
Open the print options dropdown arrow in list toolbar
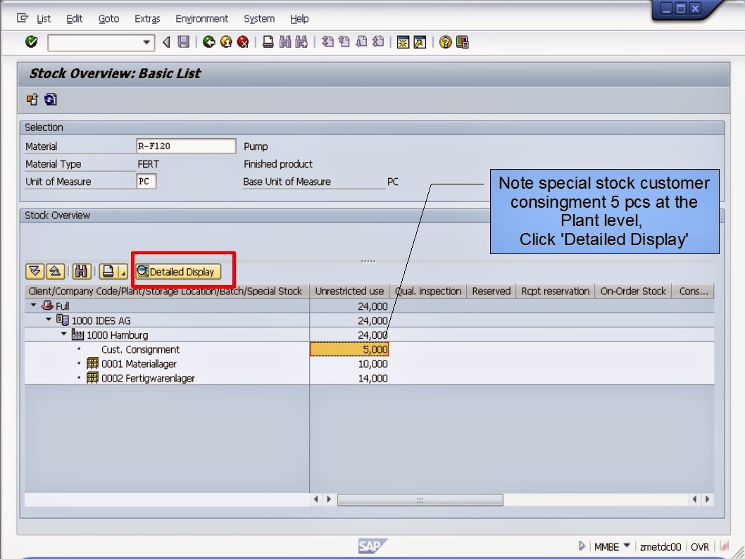(123, 272)
